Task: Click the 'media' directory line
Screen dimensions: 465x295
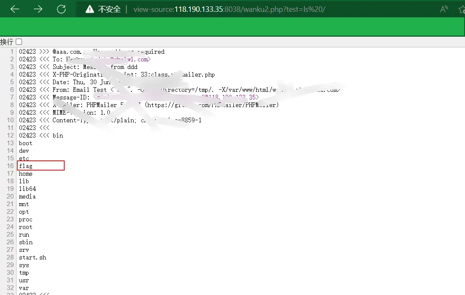Action: coord(27,196)
